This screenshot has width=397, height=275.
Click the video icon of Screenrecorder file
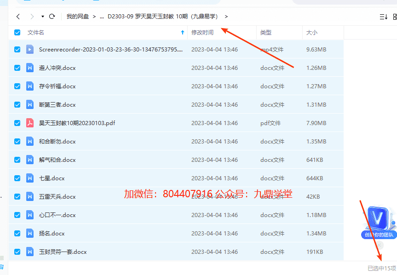[x=30, y=49]
